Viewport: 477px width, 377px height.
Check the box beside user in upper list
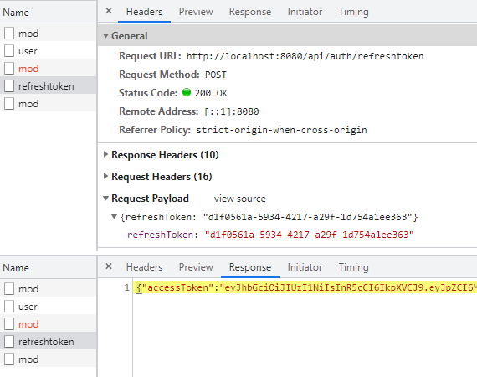(x=9, y=51)
